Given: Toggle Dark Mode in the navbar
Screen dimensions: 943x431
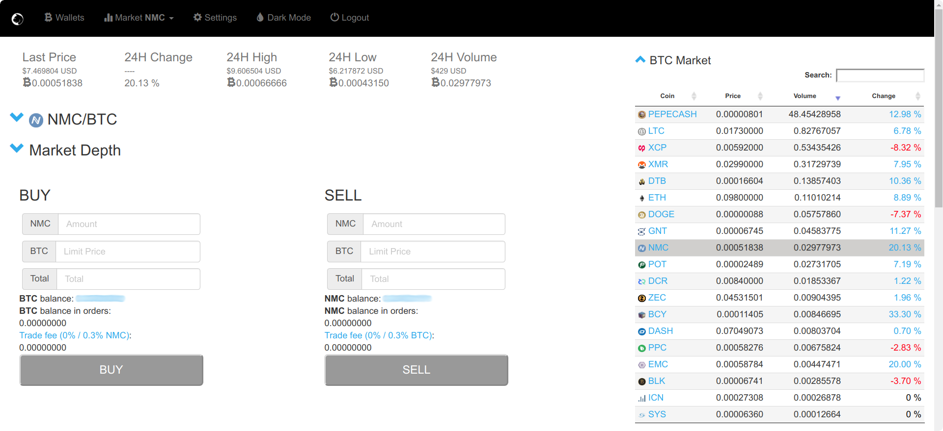Looking at the screenshot, I should tap(283, 18).
